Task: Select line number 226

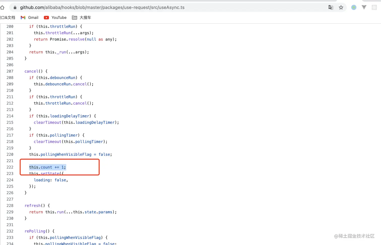Action: pos(10,193)
